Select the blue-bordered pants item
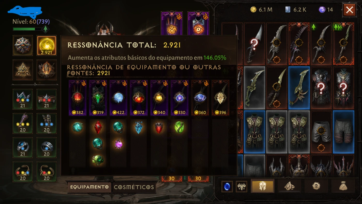 (x=343, y=132)
